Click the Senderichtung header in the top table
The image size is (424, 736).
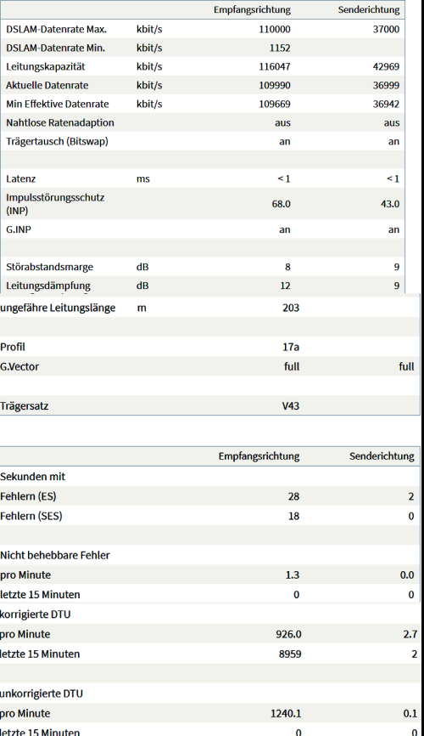click(x=369, y=10)
